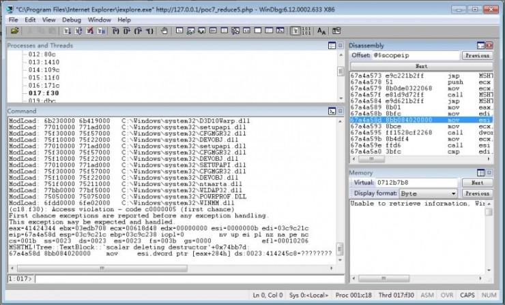Click the Step Over toolbar icon
Image resolution: width=505 pixels, height=305 pixels.
pos(127,31)
